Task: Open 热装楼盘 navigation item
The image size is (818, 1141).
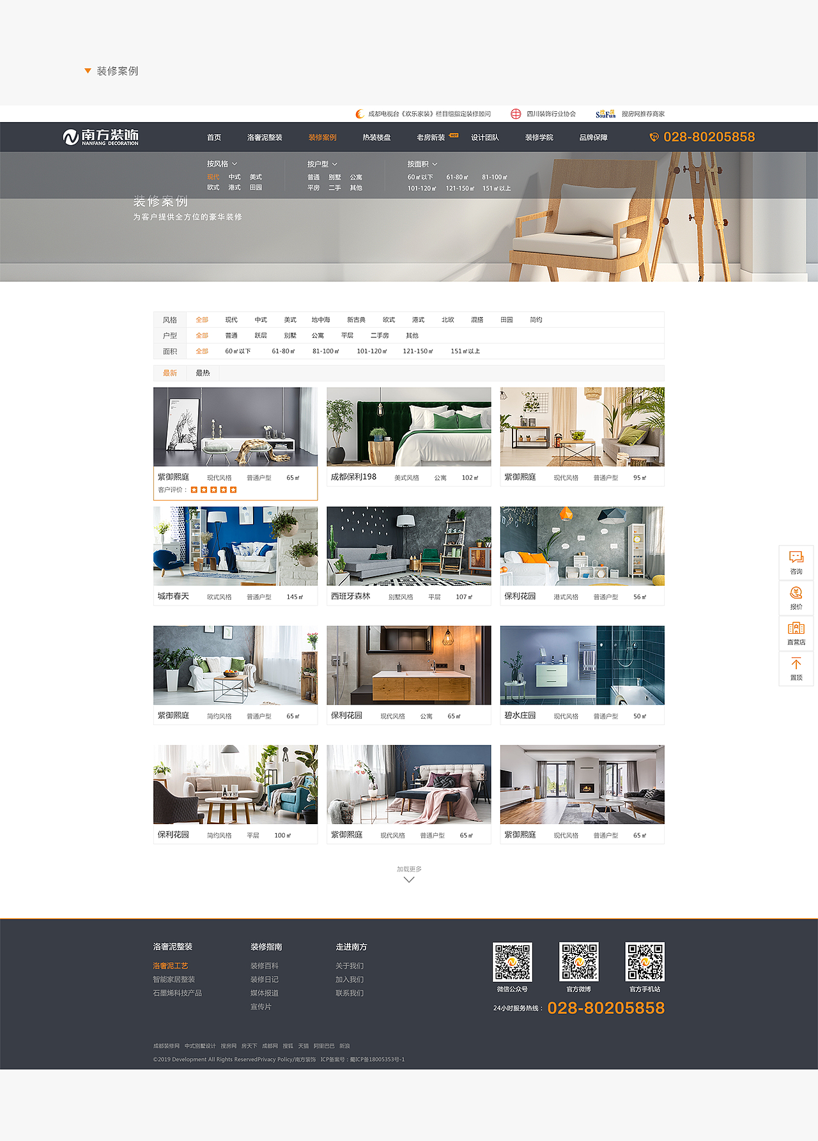Action: click(376, 137)
